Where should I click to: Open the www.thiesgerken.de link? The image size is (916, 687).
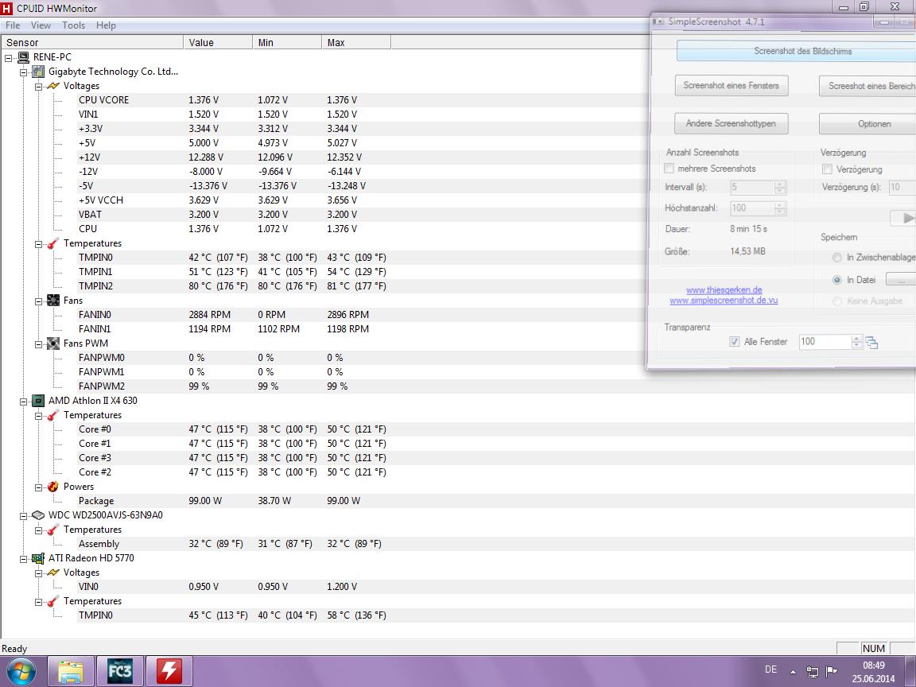click(x=724, y=289)
